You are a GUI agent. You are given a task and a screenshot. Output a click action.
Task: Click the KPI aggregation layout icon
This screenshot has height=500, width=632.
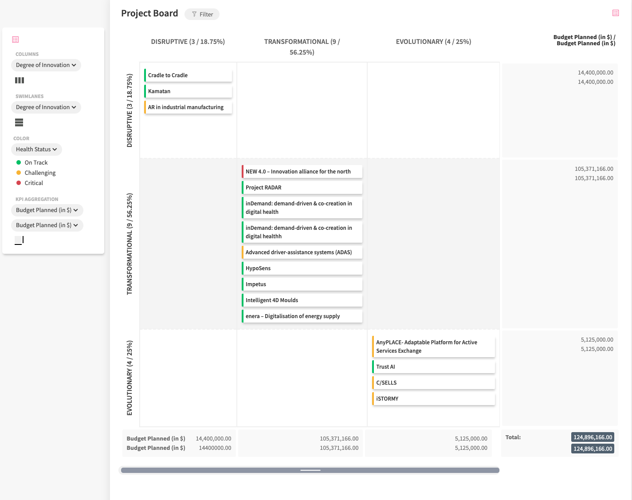coord(19,240)
